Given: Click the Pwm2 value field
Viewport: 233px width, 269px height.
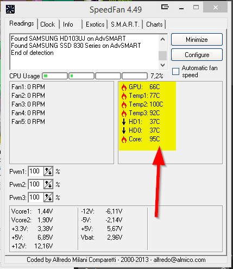Looking at the screenshot, I should pos(36,184).
